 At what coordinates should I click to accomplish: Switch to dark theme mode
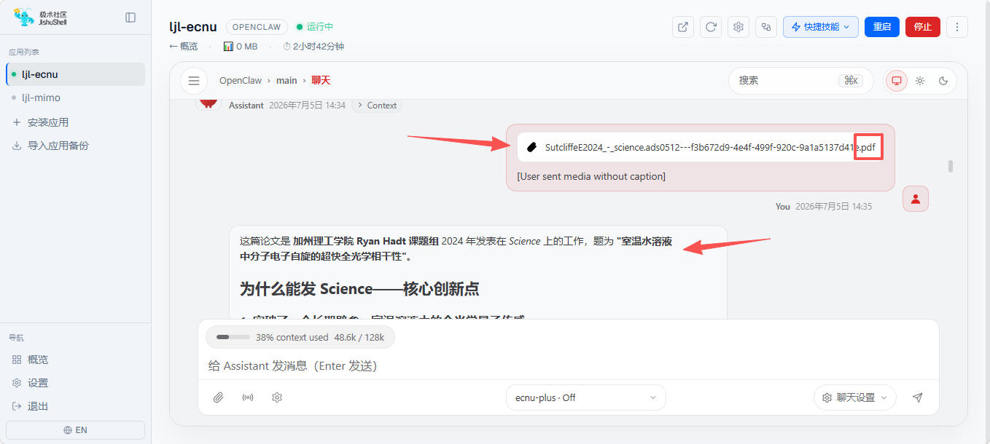(x=943, y=81)
